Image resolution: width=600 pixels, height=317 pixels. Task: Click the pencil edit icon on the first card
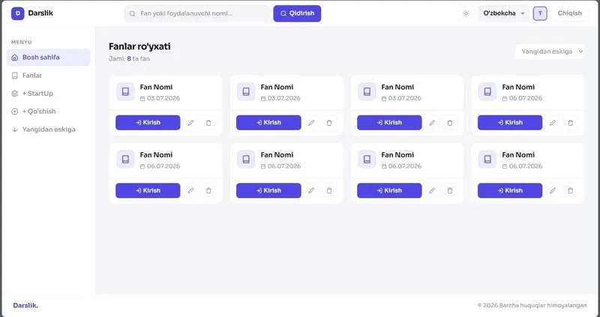pos(190,123)
